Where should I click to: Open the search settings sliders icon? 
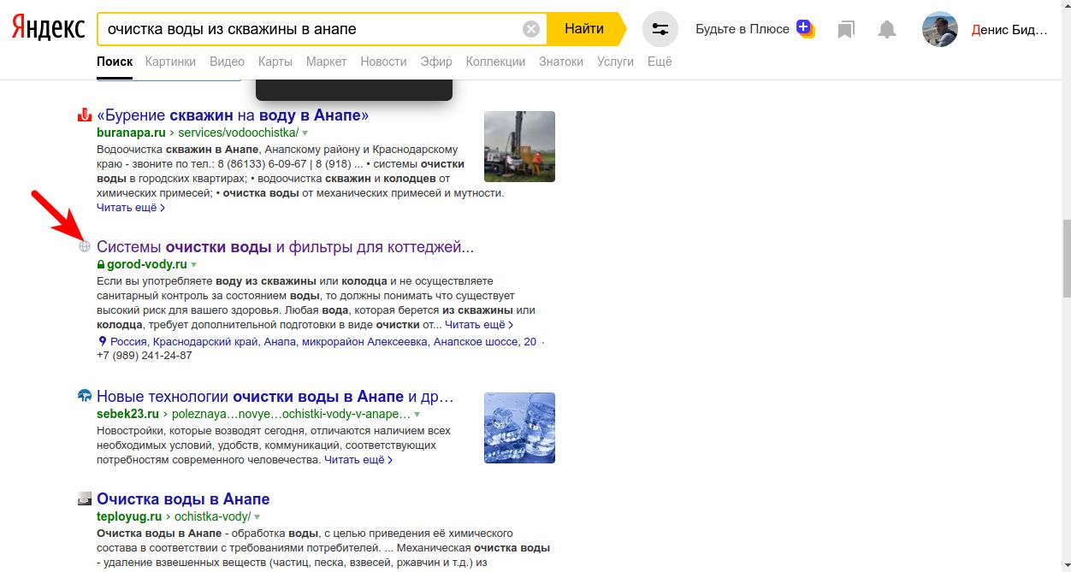(660, 29)
